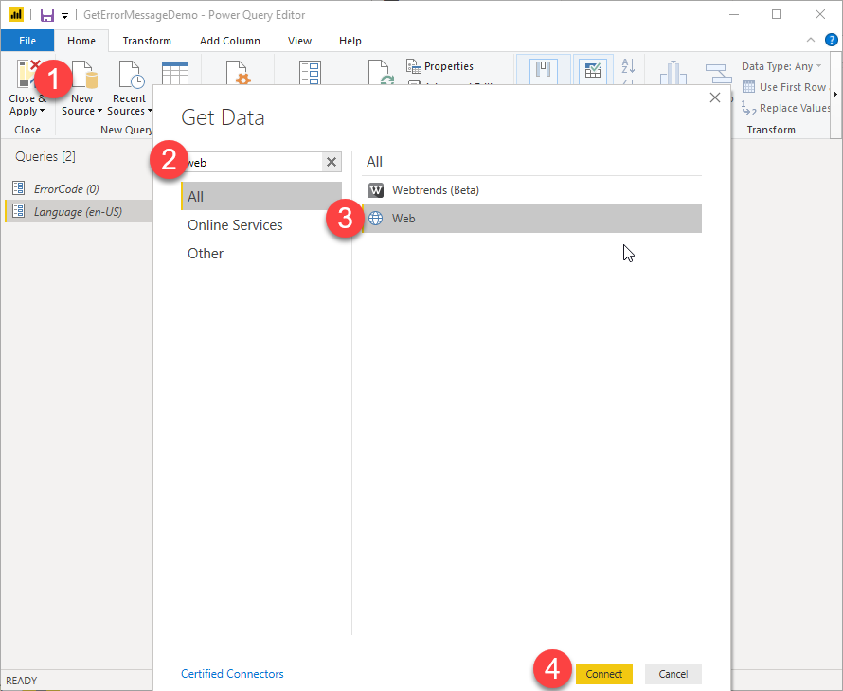Click the Recent Sources icon
This screenshot has width=843, height=691.
pyautogui.click(x=131, y=75)
